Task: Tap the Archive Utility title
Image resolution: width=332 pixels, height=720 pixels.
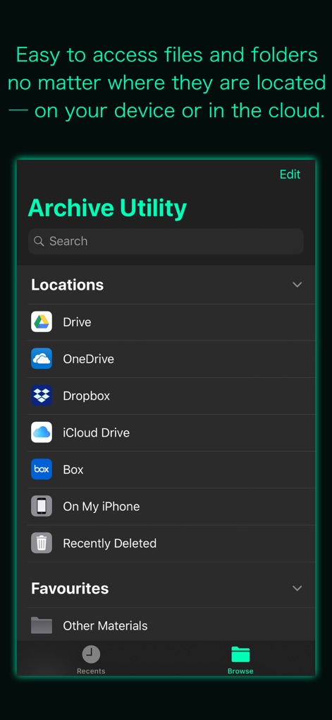Action: (107, 208)
